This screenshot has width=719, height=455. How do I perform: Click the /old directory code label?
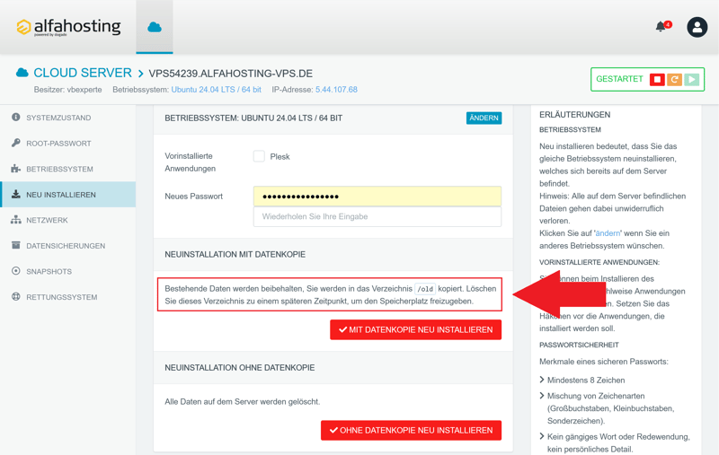(425, 289)
